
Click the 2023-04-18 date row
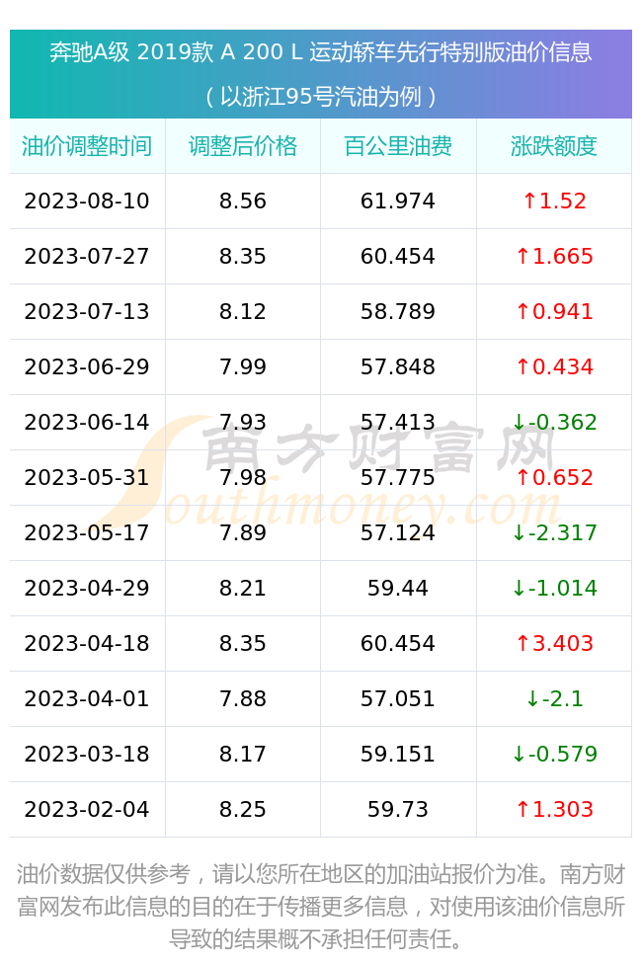click(321, 644)
